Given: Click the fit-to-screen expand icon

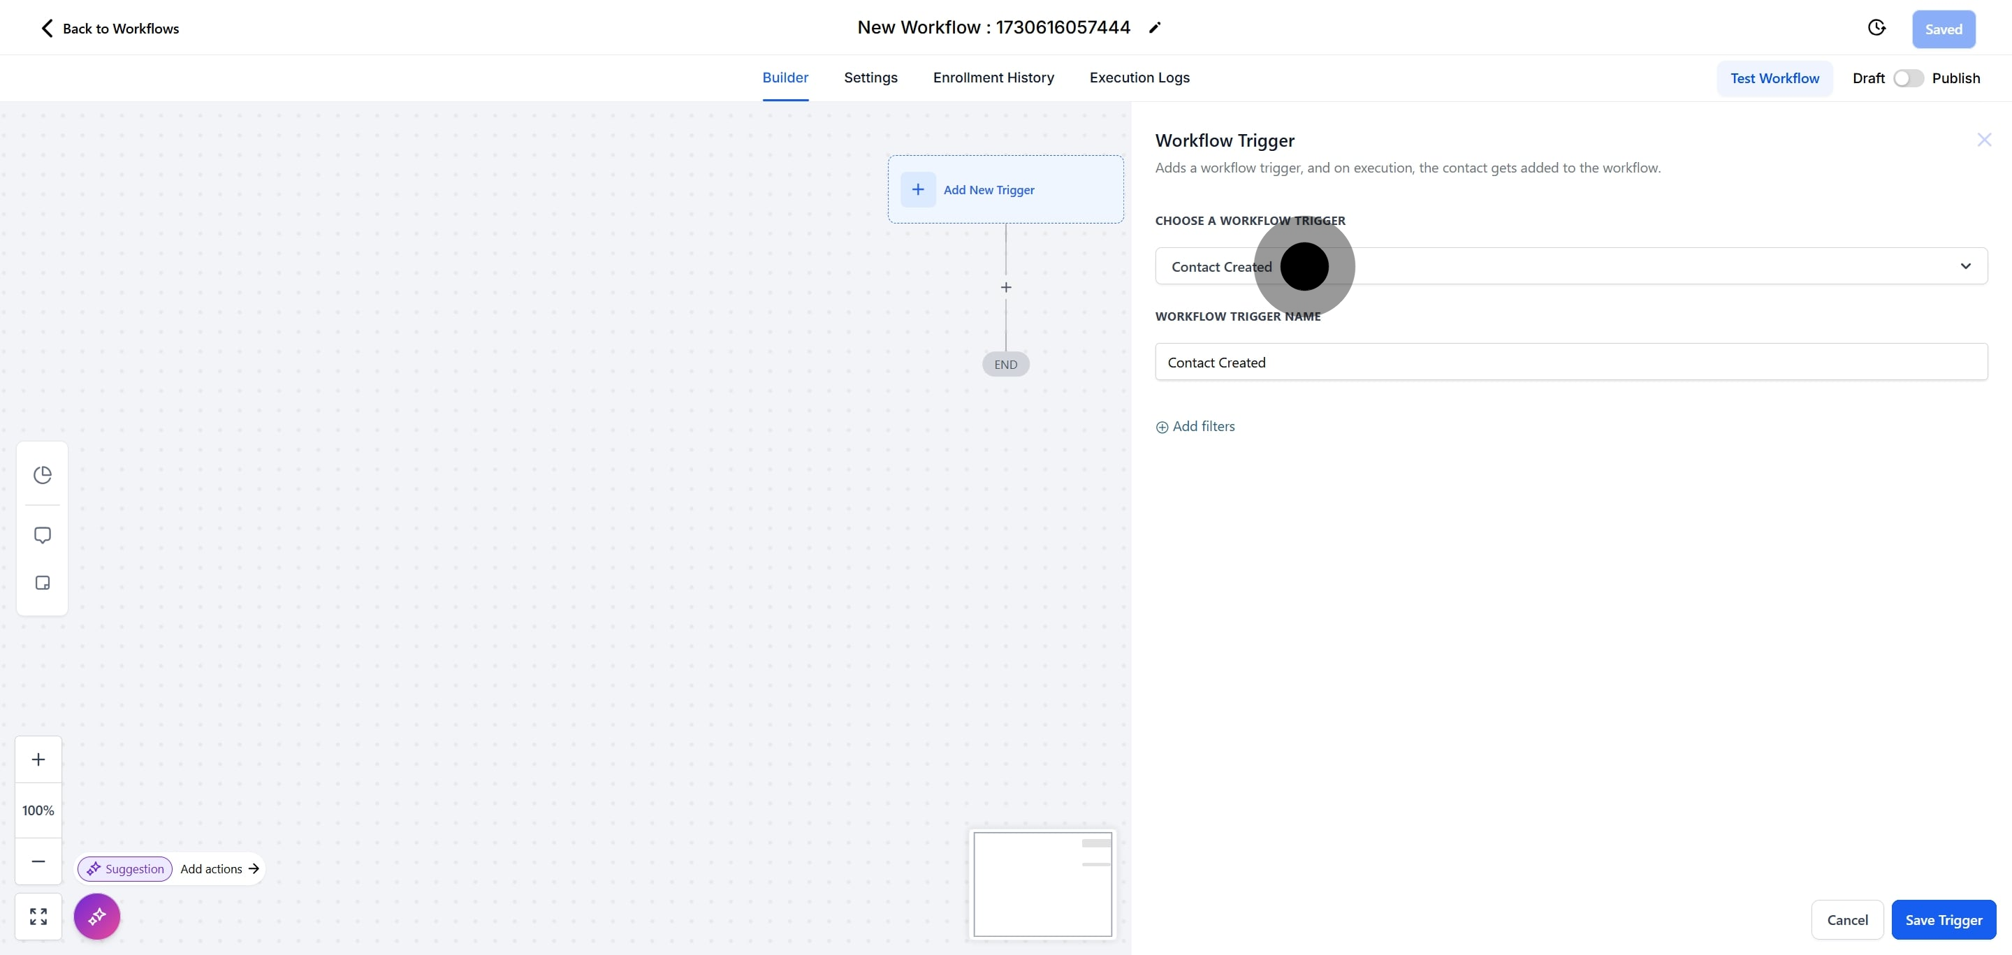Looking at the screenshot, I should click(38, 916).
